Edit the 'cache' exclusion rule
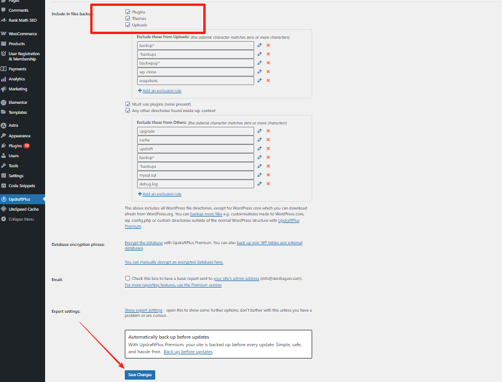 [259, 140]
